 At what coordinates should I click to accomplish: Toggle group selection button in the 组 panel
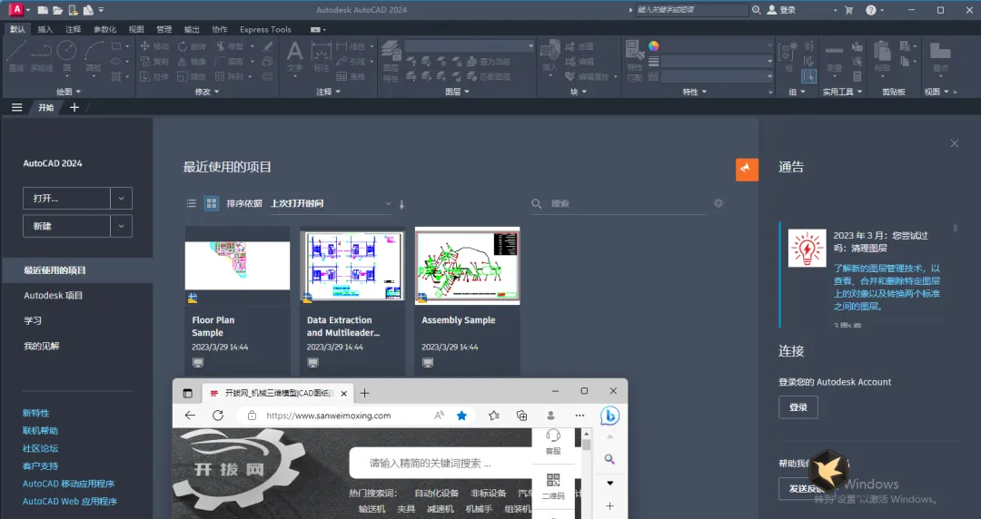pyautogui.click(x=808, y=76)
